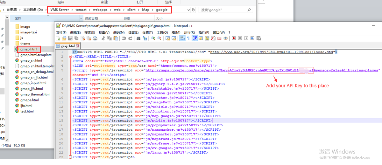Image resolution: width=382 pixels, height=165 pixels.
Task: Open the 编辑(E) menu
Action: pos(75,32)
